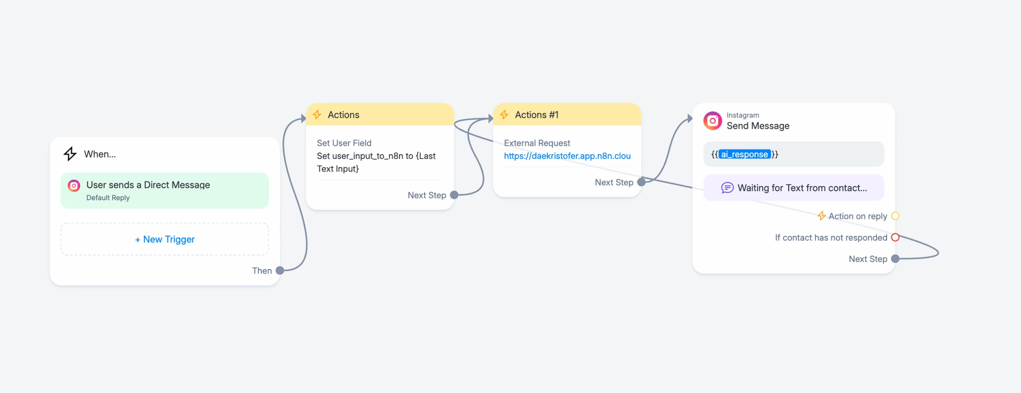
Task: Open the n8n external request URL link
Action: (x=567, y=156)
